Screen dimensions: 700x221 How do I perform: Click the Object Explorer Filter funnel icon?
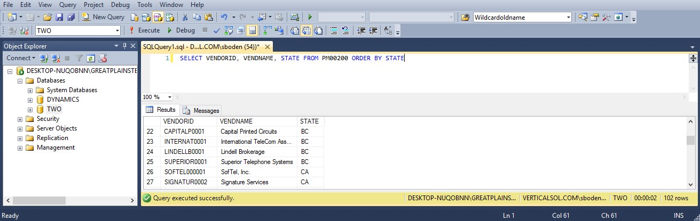click(78, 58)
